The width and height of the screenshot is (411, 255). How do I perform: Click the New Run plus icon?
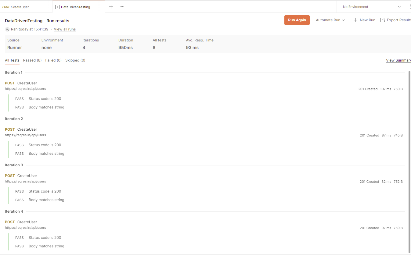(355, 20)
